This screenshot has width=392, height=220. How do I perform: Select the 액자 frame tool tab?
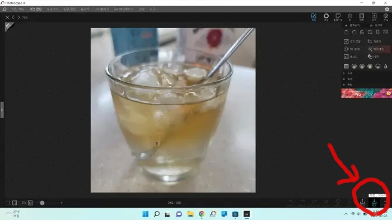pos(362,17)
